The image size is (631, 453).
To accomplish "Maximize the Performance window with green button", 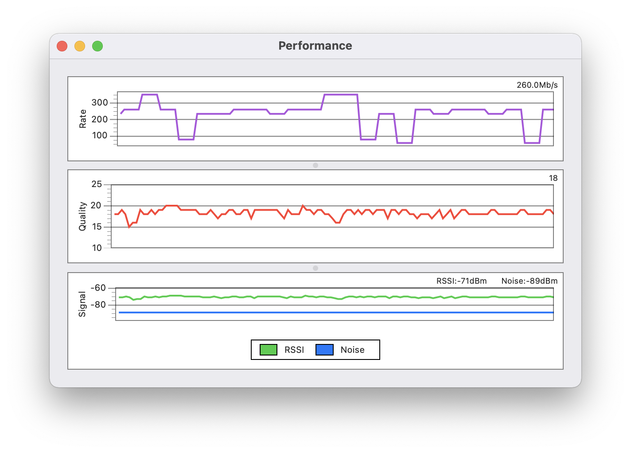I will (97, 46).
